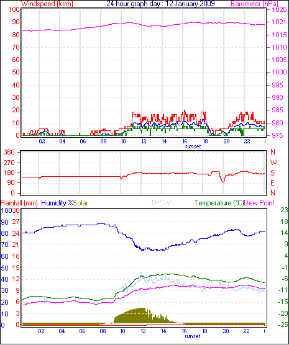The width and height of the screenshot is (289, 345).
Task: Click the 24 hour graph day title
Action: (160, 4)
